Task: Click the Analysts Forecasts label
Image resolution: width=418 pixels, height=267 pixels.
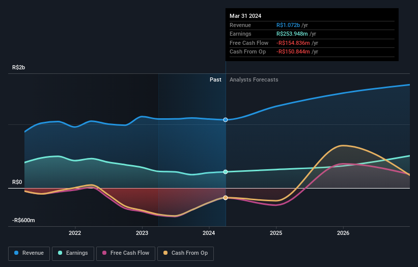Action: 254,79
